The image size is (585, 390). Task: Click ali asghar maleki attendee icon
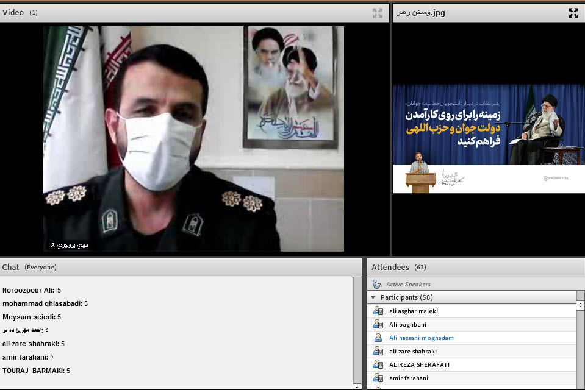(x=378, y=311)
